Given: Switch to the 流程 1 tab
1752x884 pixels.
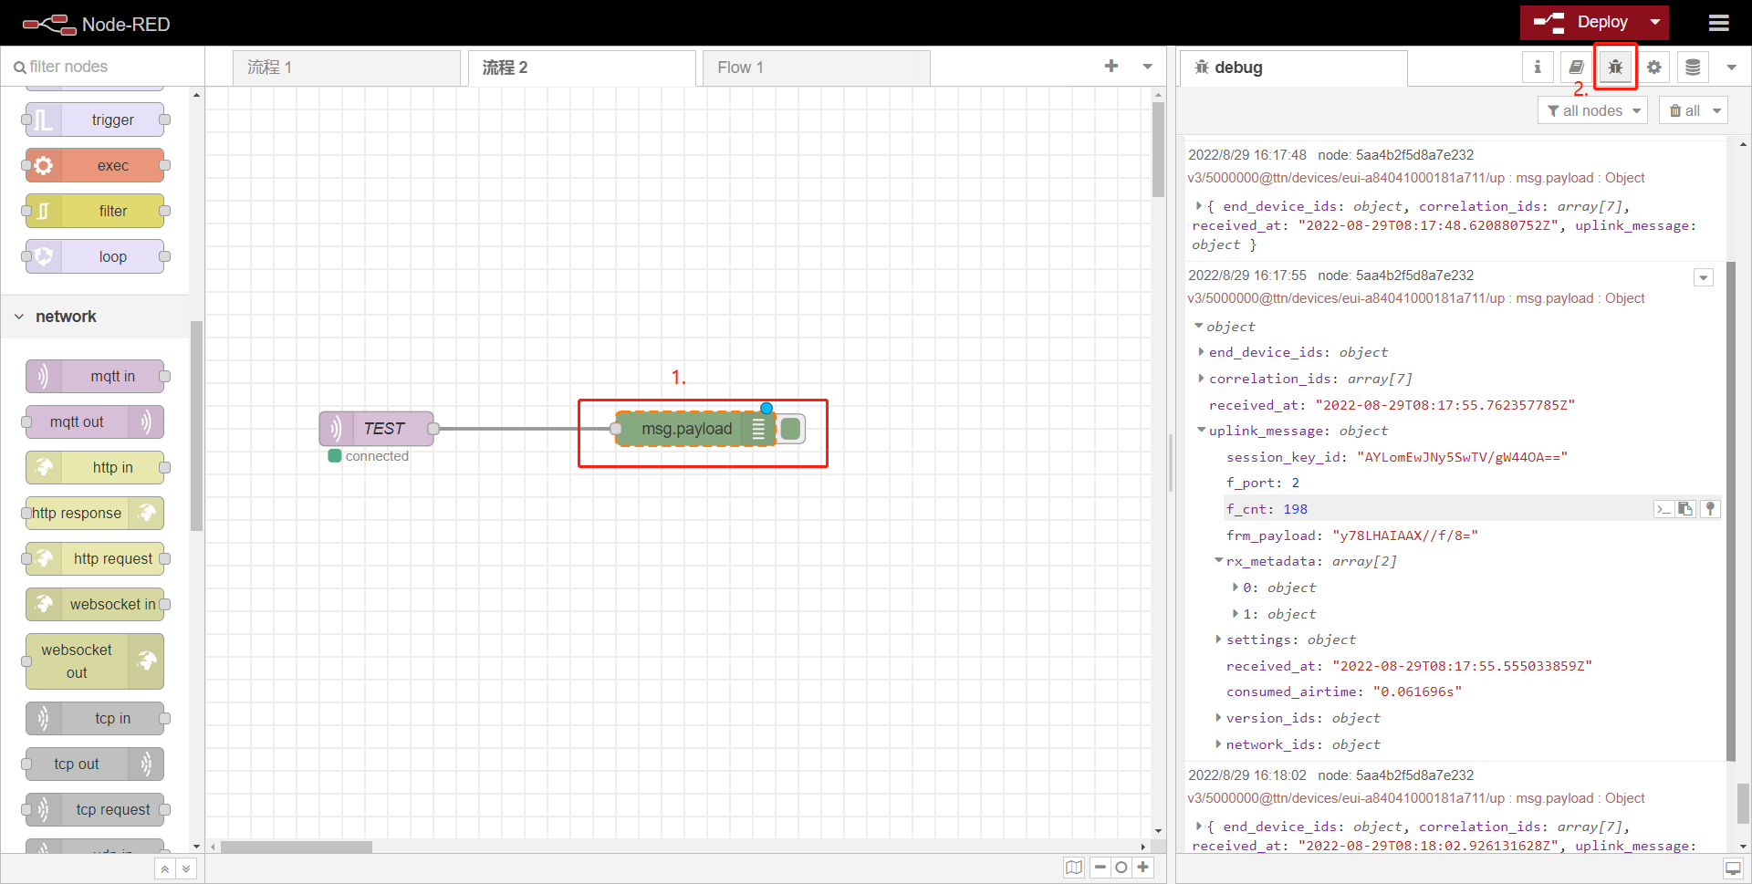Looking at the screenshot, I should coord(347,68).
